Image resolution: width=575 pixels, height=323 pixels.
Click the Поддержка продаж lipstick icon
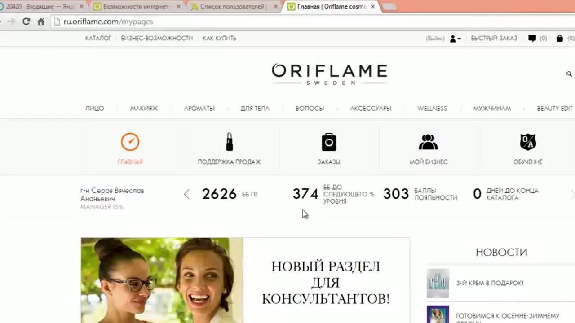230,142
